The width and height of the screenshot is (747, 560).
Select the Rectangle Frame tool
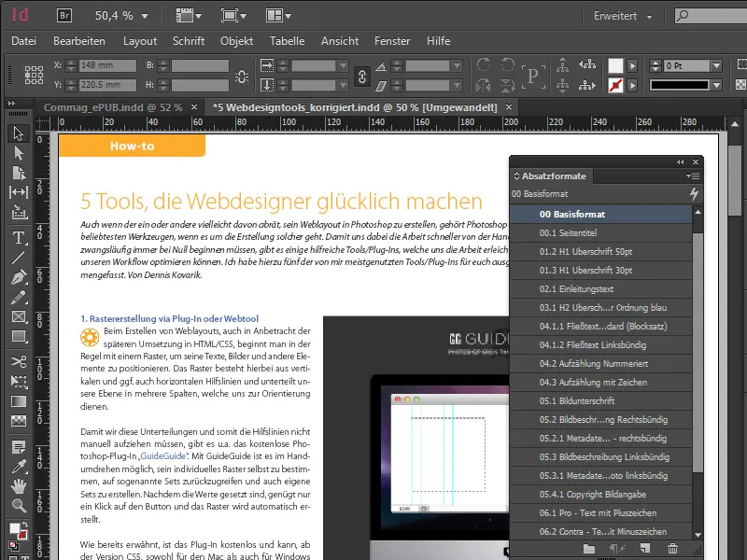coord(18,316)
